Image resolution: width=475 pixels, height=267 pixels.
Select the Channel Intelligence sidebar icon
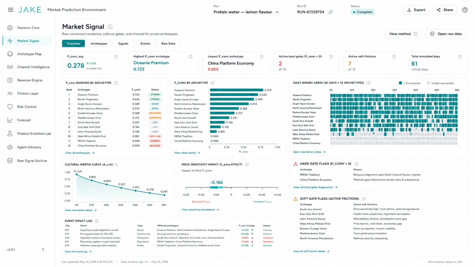(10, 67)
